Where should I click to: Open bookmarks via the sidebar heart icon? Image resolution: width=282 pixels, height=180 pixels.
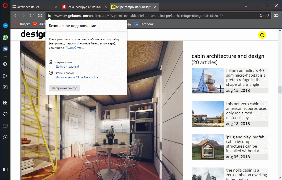point(5,114)
